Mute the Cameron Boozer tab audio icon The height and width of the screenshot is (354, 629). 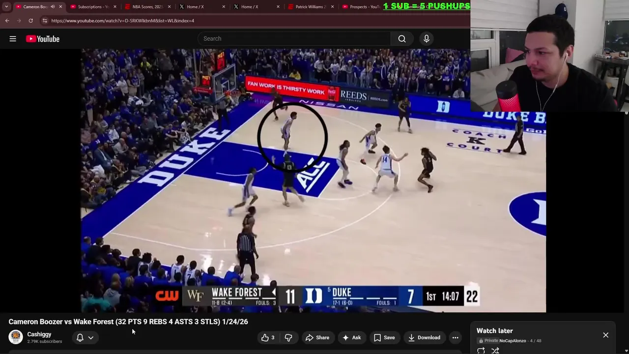click(53, 7)
